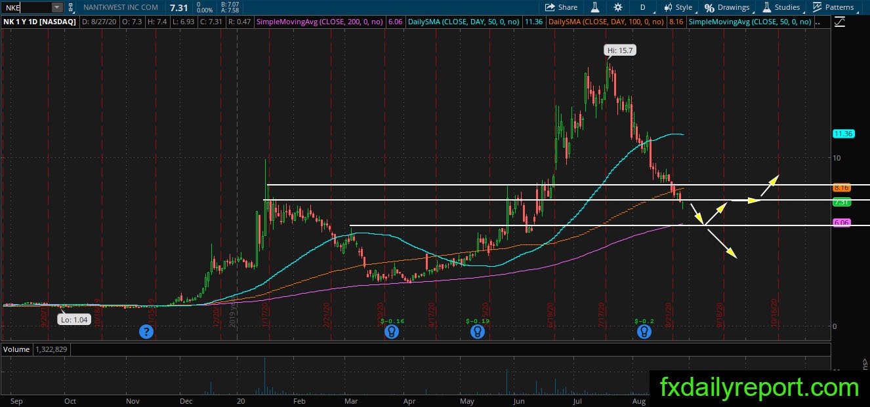The image size is (870, 407).
Task: Open the symbol history dropdown arrow
Action: click(x=57, y=7)
